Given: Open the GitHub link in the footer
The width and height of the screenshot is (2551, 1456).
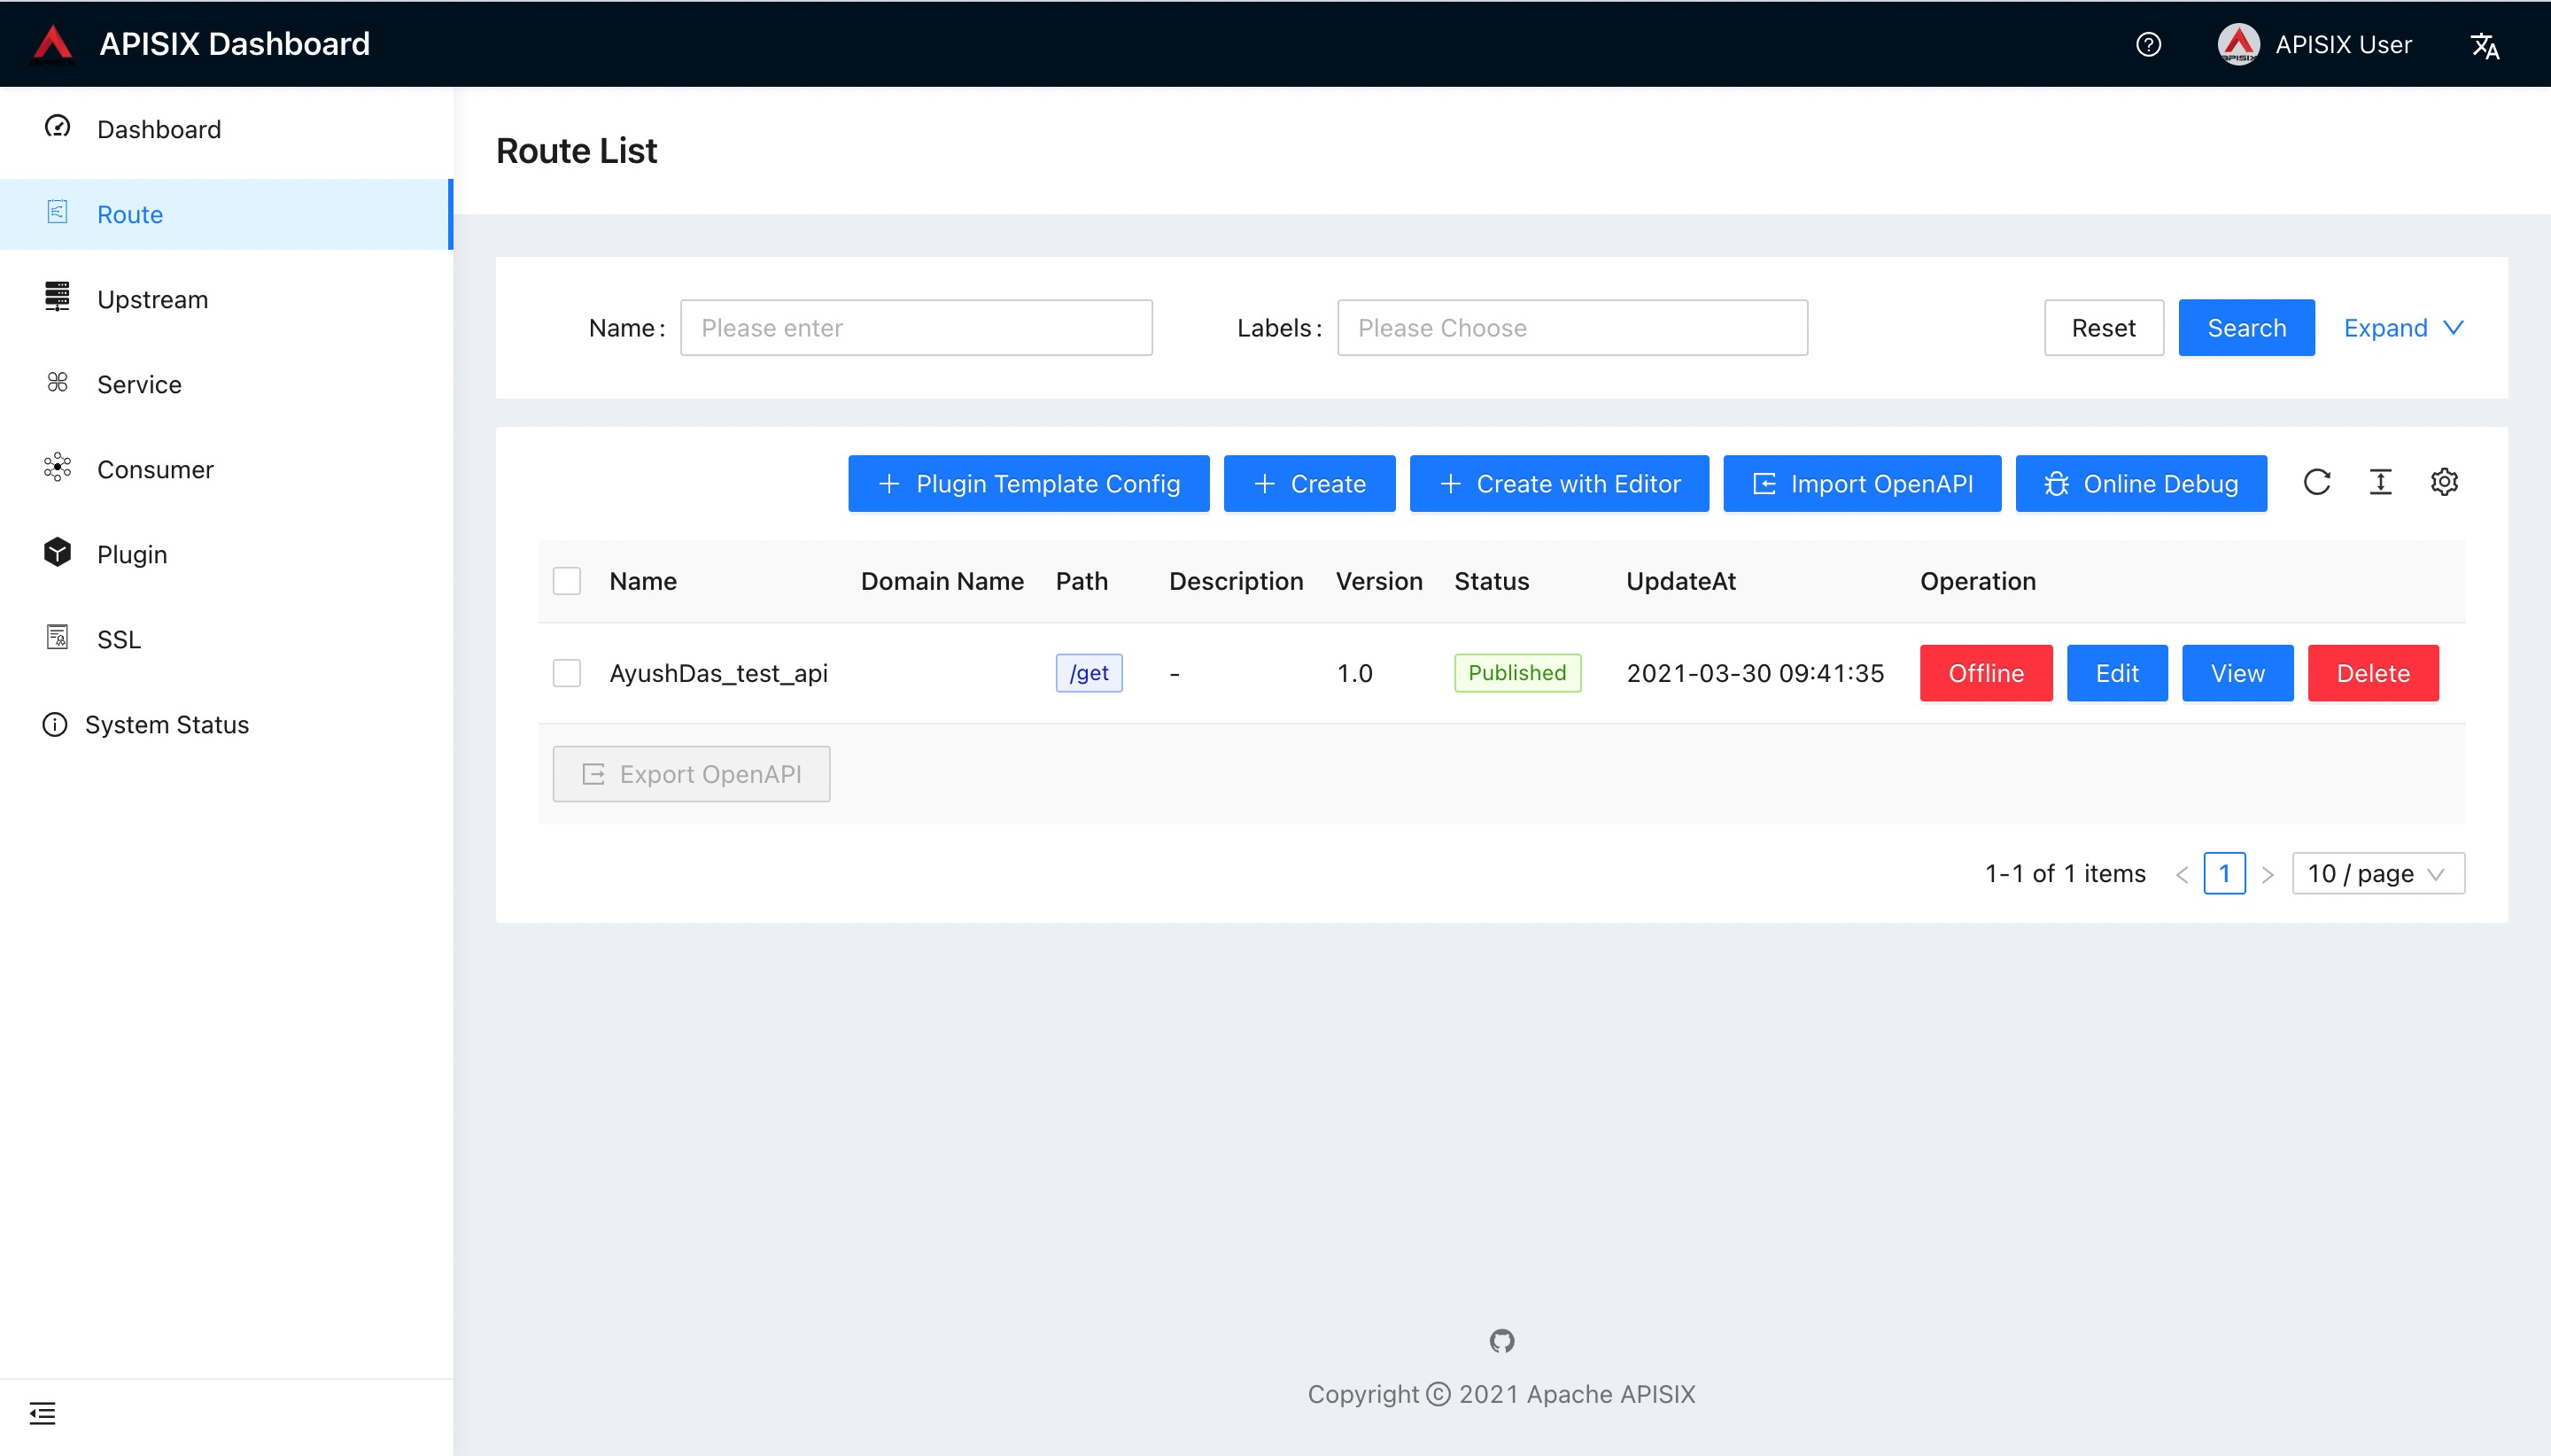Looking at the screenshot, I should (1502, 1340).
